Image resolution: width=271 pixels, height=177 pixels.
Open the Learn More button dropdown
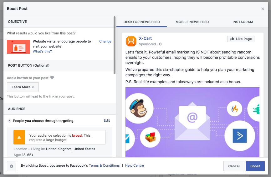pyautogui.click(x=23, y=87)
